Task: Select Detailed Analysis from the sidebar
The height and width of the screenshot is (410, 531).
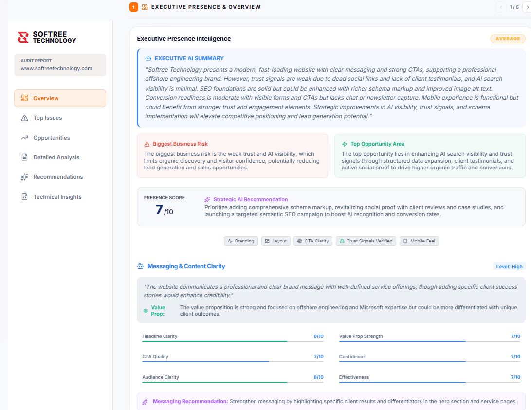Action: [x=60, y=157]
